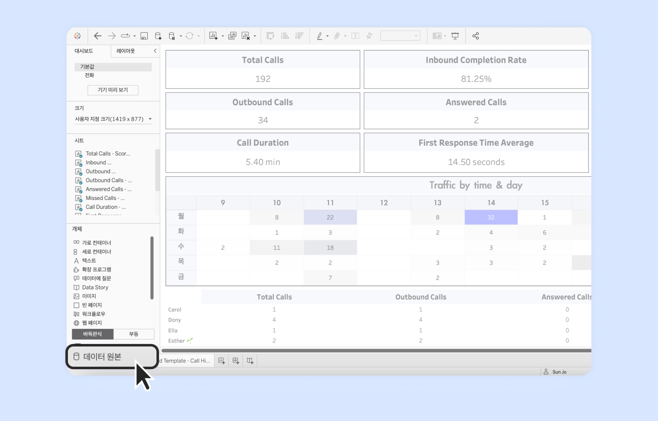Click the refresh data toolbar icon

(x=189, y=36)
